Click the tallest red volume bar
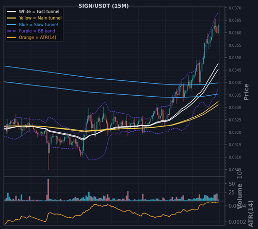This screenshot has height=229, width=258. point(49,190)
